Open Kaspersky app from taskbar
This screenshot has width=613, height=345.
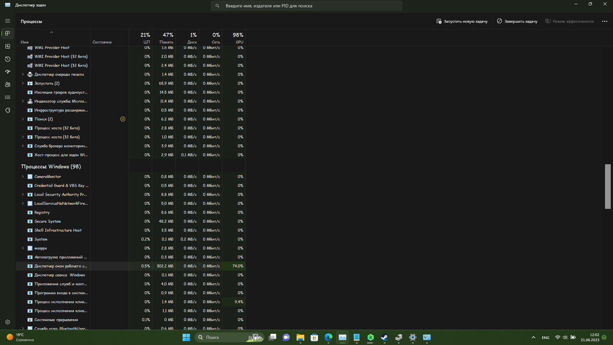pos(371,337)
